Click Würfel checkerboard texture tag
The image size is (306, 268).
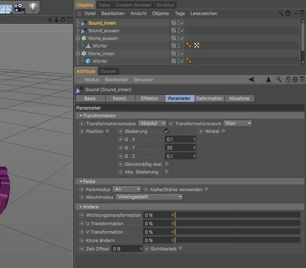pos(197,46)
